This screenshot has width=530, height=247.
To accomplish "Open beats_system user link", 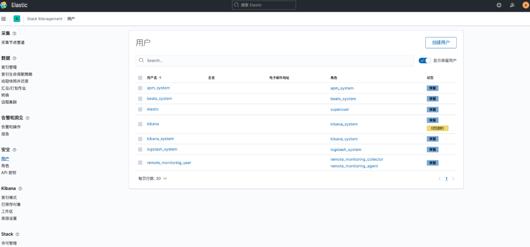I will point(159,99).
